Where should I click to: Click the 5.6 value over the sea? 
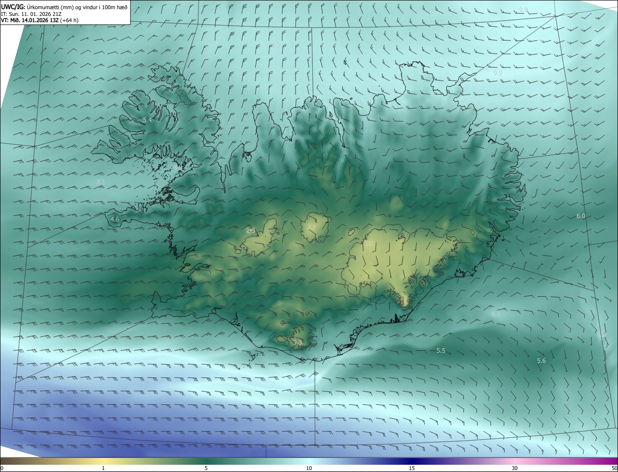pos(541,361)
